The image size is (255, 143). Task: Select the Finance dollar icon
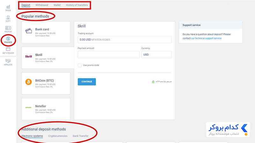coord(8,40)
